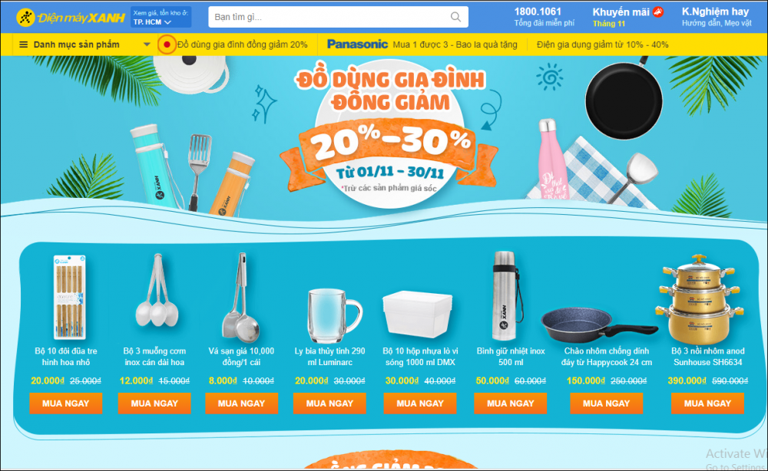Screen dimensions: 768x471
Task: Click the red Khuyến mãi badge icon
Action: [658, 12]
